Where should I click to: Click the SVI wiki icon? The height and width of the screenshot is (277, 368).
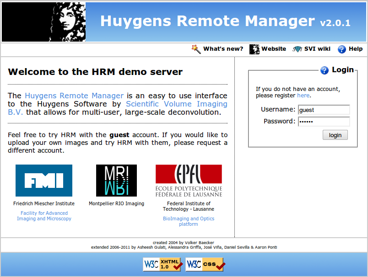298,49
